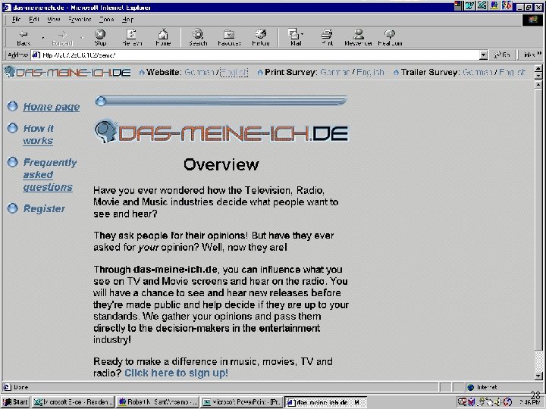
Task: Expand the Links toolbar chevron
Action: click(x=540, y=54)
